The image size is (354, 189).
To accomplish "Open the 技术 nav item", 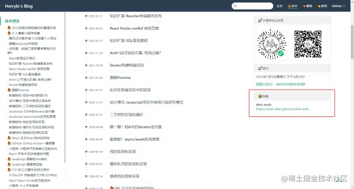I will click(293, 6).
